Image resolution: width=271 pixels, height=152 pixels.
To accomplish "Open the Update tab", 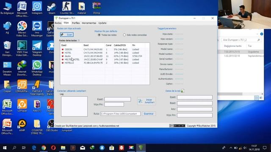I will [x=102, y=23].
